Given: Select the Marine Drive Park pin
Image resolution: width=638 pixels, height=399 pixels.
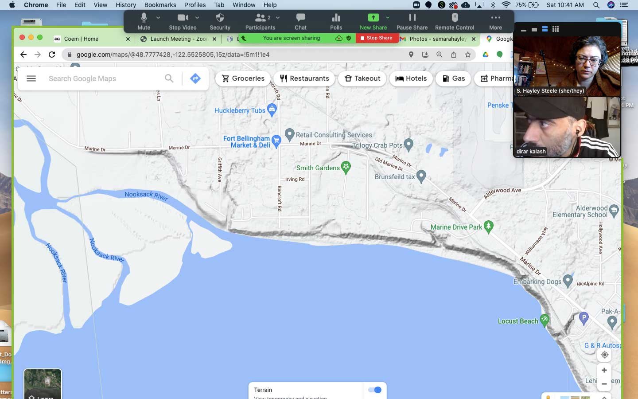Looking at the screenshot, I should 488,227.
